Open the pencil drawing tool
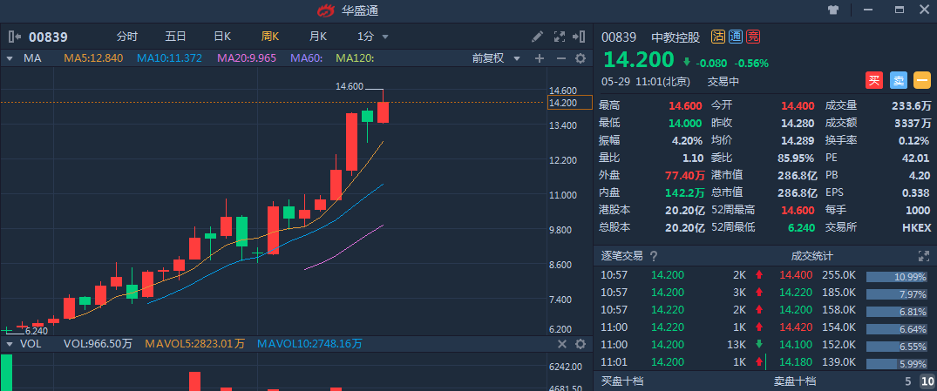Image resolution: width=937 pixels, height=391 pixels. pyautogui.click(x=537, y=37)
